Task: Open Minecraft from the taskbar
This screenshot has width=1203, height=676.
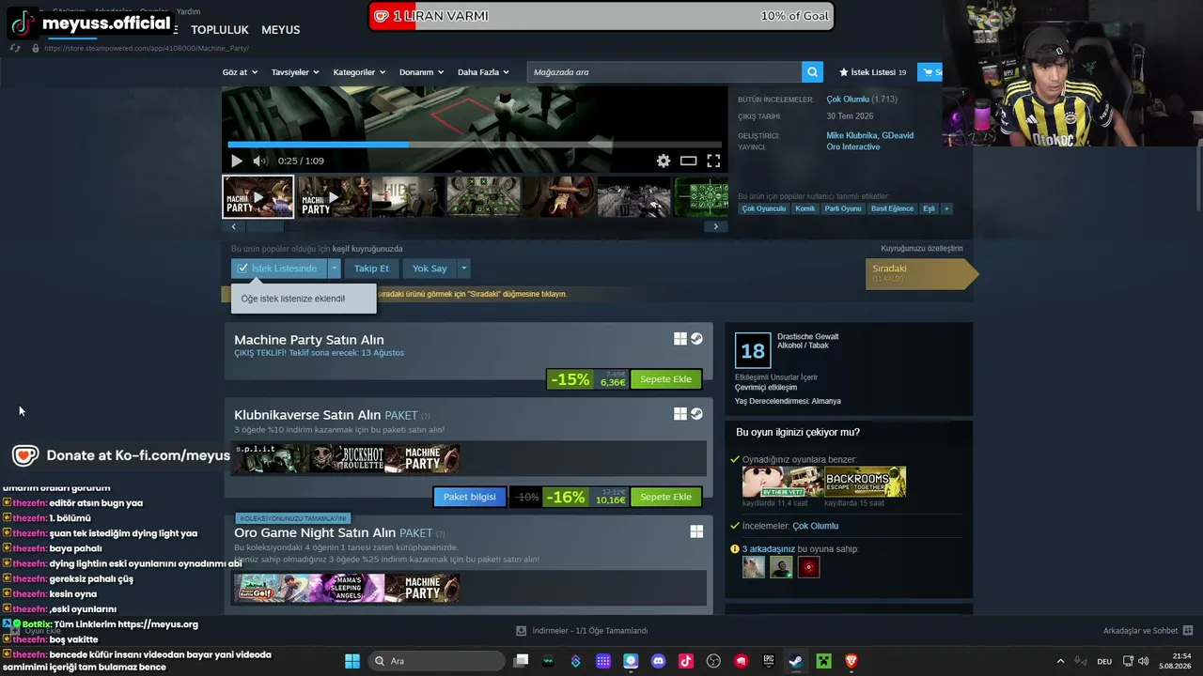Action: coord(823,661)
